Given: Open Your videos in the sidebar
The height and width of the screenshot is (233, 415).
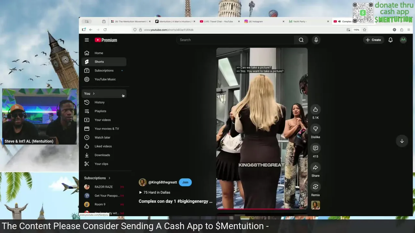Looking at the screenshot, I should coord(104,120).
